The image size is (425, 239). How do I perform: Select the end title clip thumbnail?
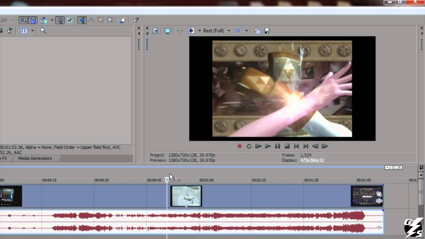coord(367,196)
